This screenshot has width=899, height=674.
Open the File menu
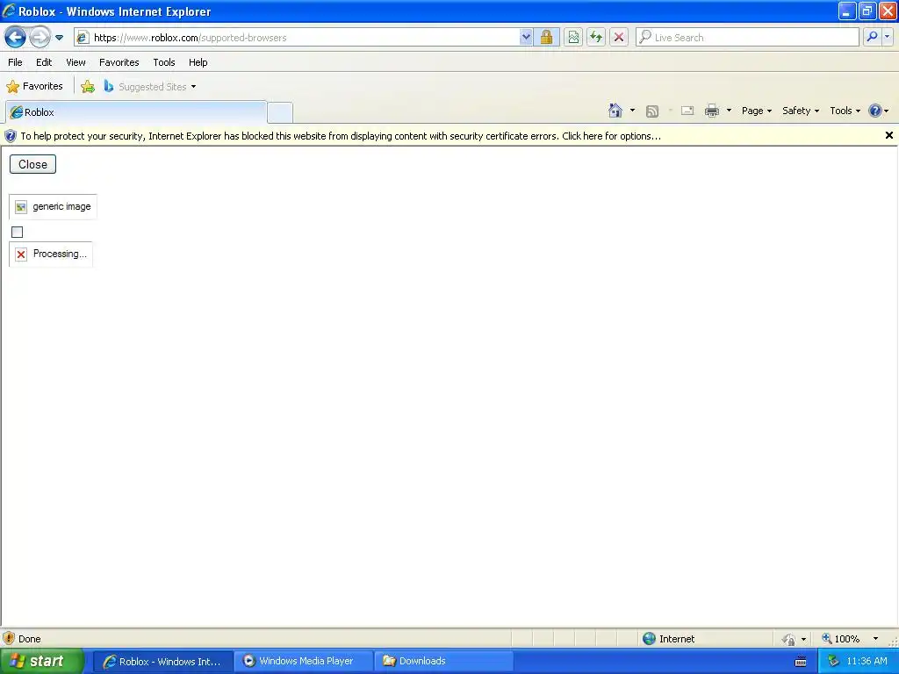pyautogui.click(x=16, y=62)
